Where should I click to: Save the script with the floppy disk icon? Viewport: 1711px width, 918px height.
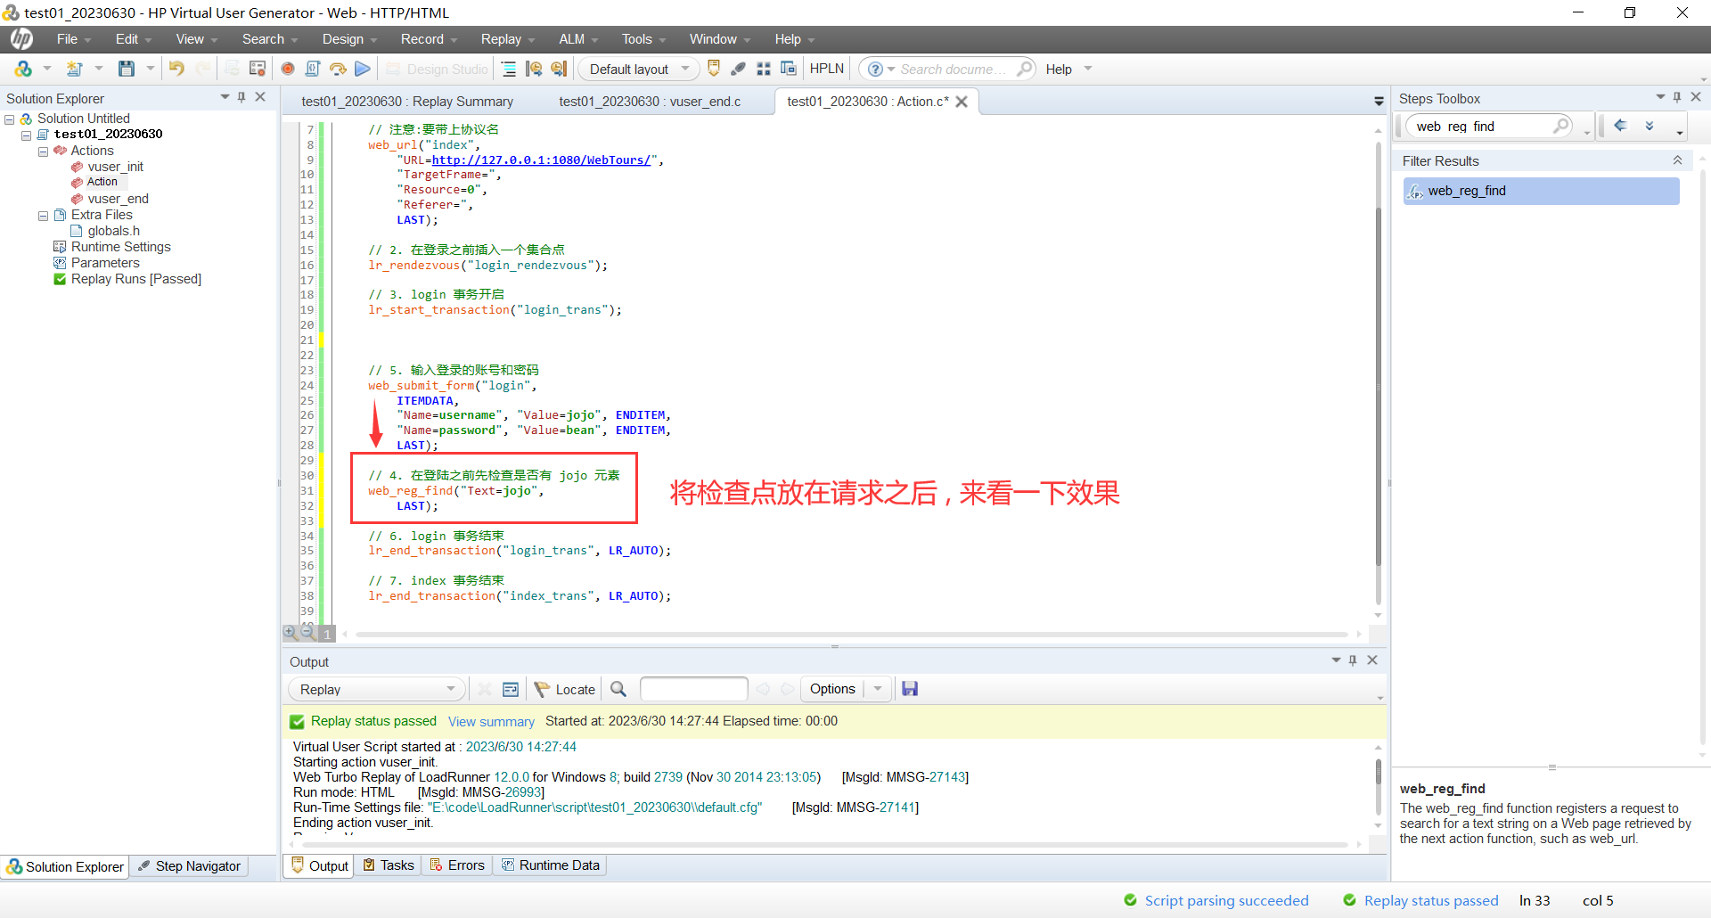coord(127,69)
